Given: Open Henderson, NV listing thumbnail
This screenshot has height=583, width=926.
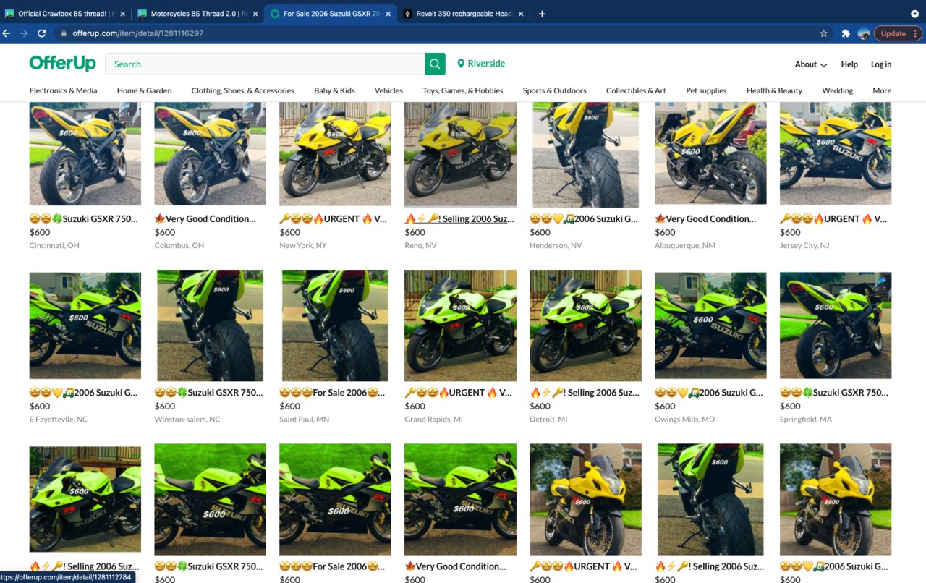Looking at the screenshot, I should point(585,154).
